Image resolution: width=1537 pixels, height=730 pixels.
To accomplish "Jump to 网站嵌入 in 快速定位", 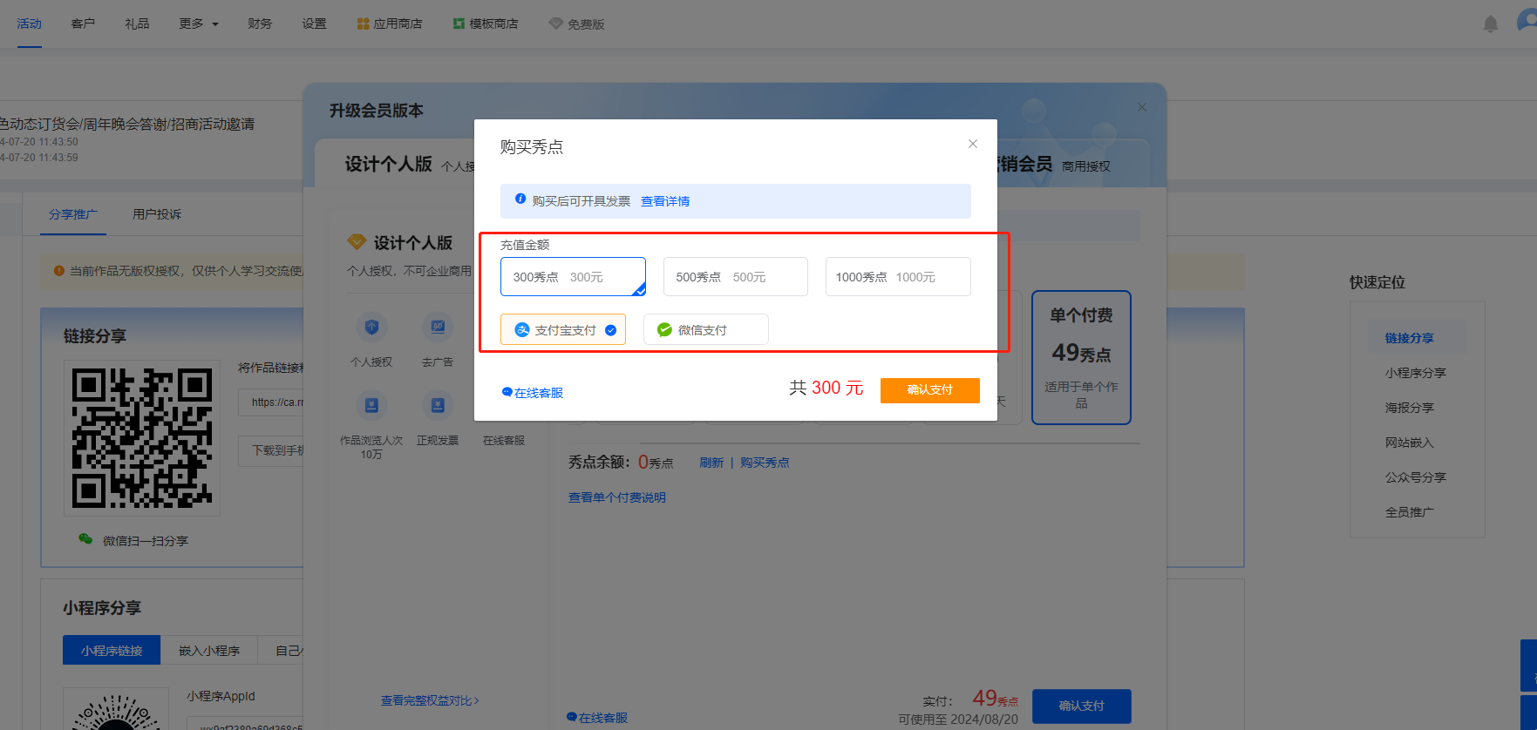I will coord(1410,443).
